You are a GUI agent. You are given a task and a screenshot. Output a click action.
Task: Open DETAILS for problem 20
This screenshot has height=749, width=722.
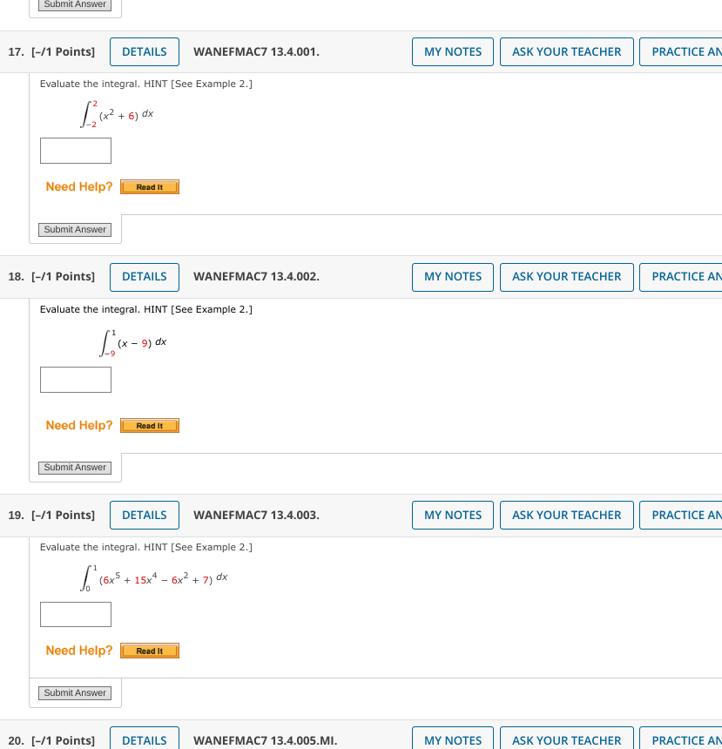144,739
